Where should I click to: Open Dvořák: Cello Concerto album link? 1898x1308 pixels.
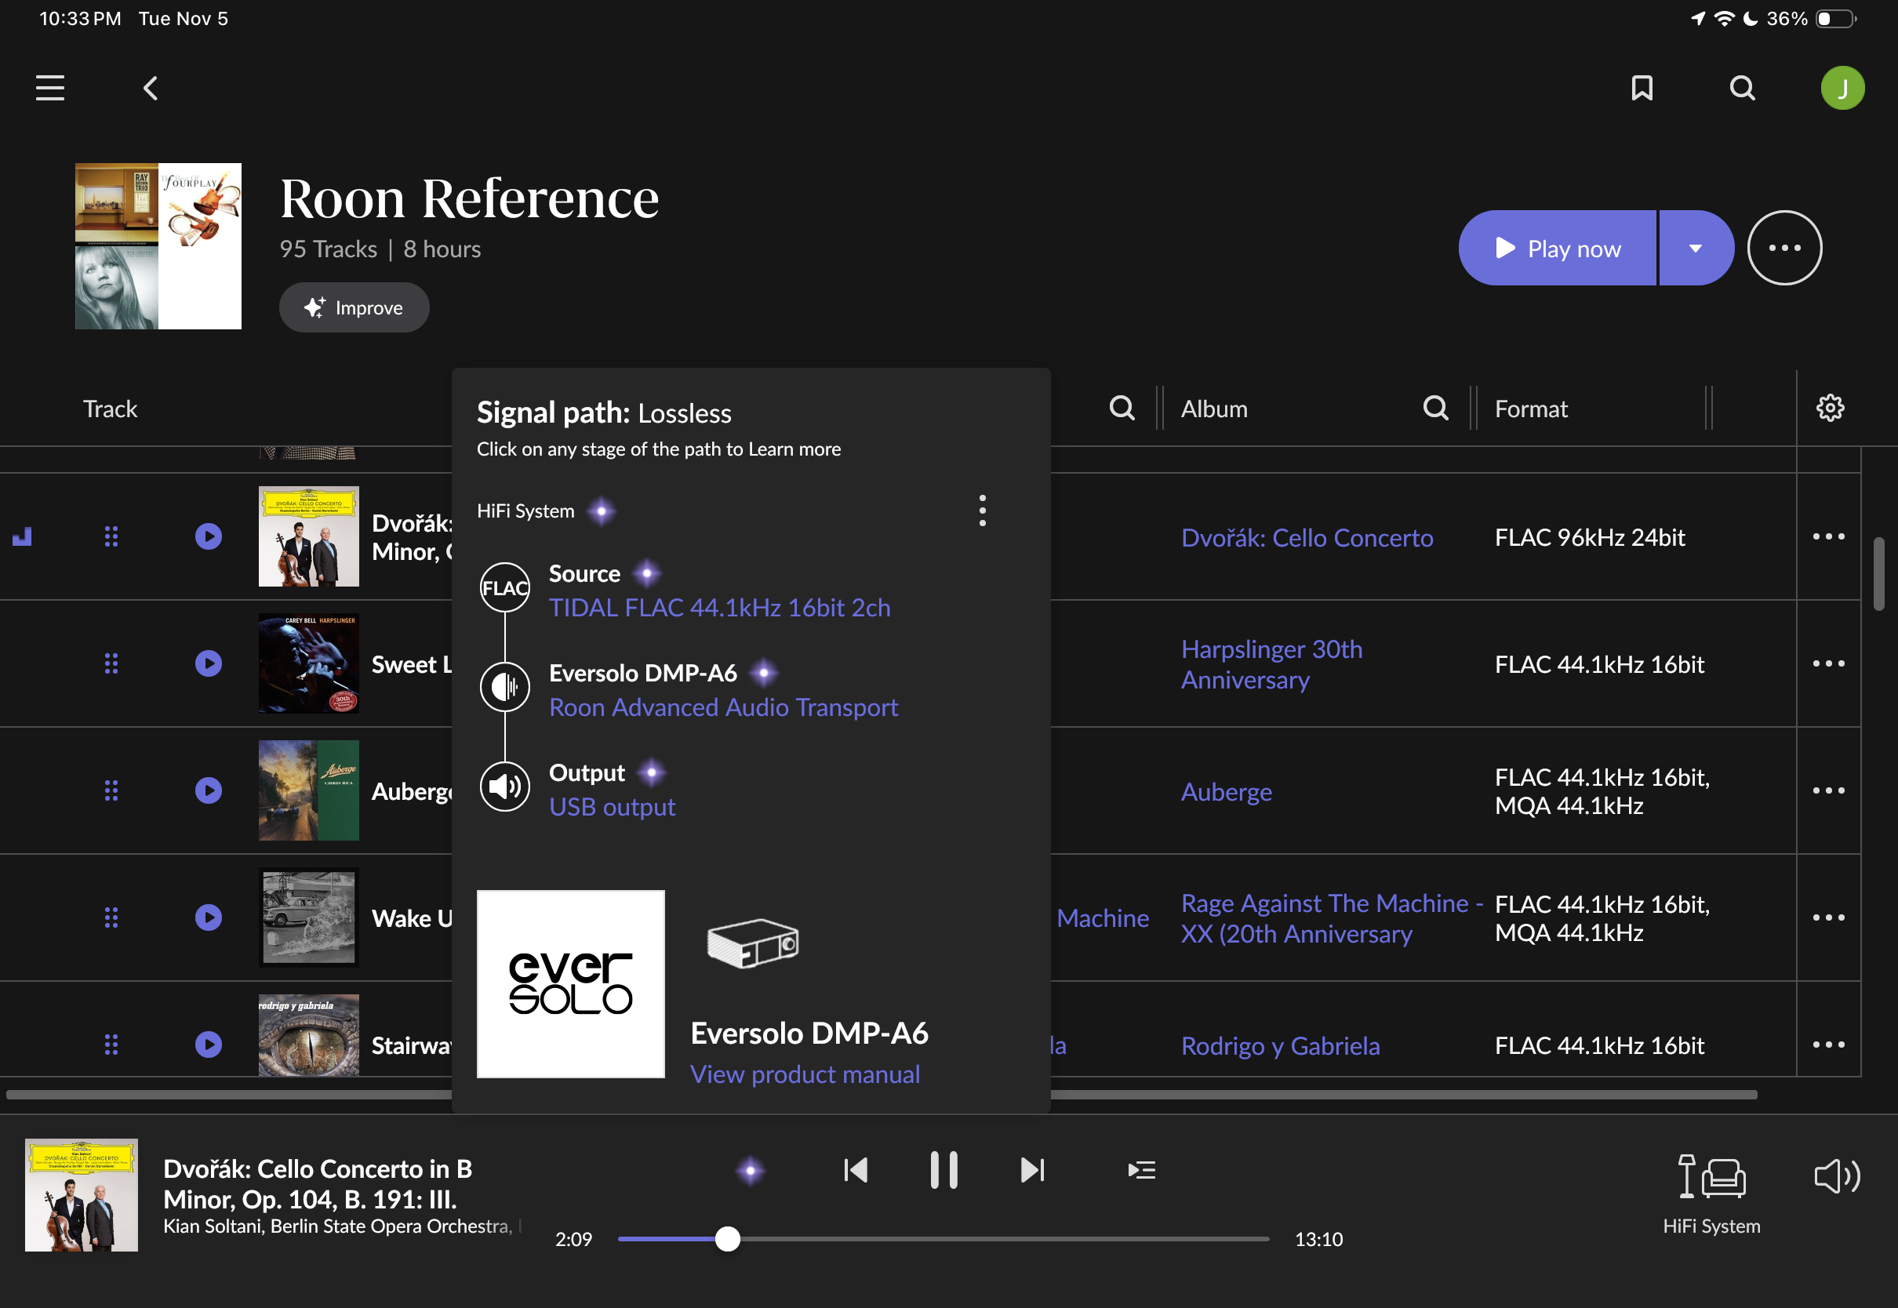coord(1307,538)
